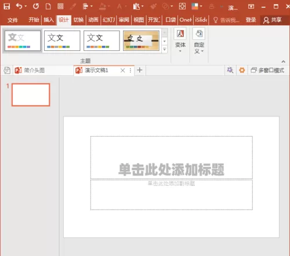Open the 演示文稿1 tab options dots
Viewport: 290px width, 256px height.
130,70
